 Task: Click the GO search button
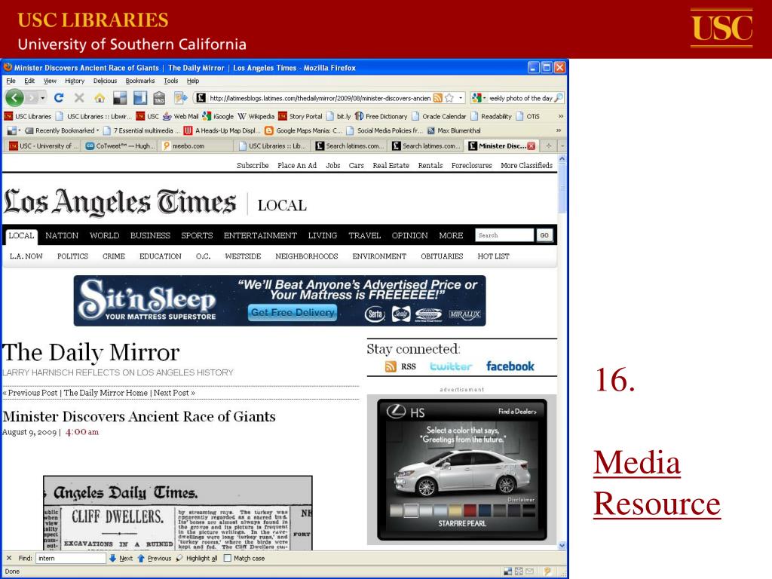544,235
